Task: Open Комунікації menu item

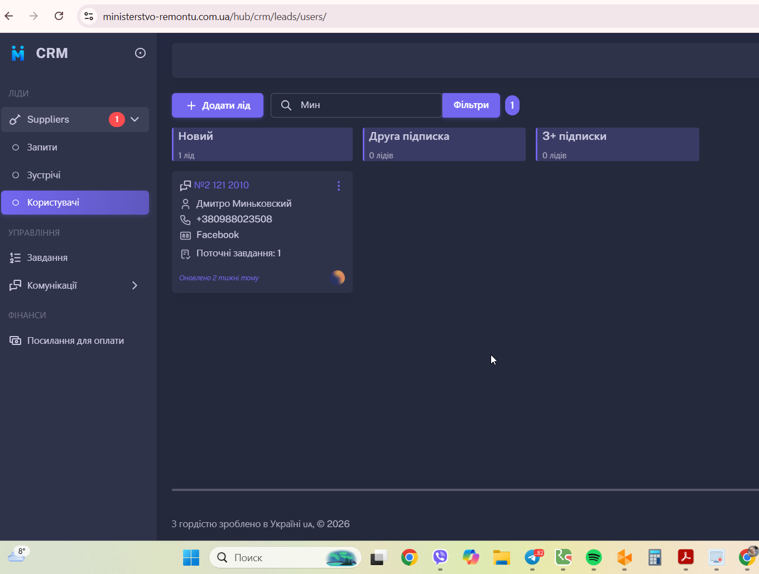Action: [x=75, y=285]
